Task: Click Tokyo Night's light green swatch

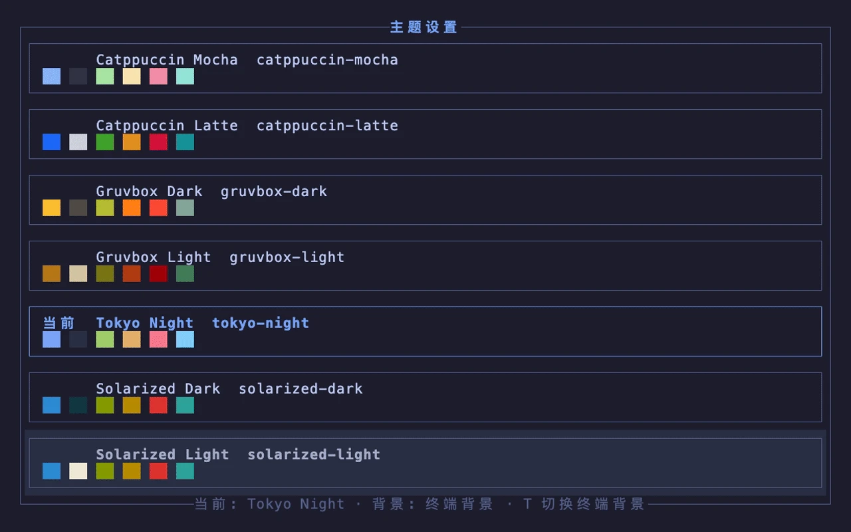Action: [x=105, y=340]
